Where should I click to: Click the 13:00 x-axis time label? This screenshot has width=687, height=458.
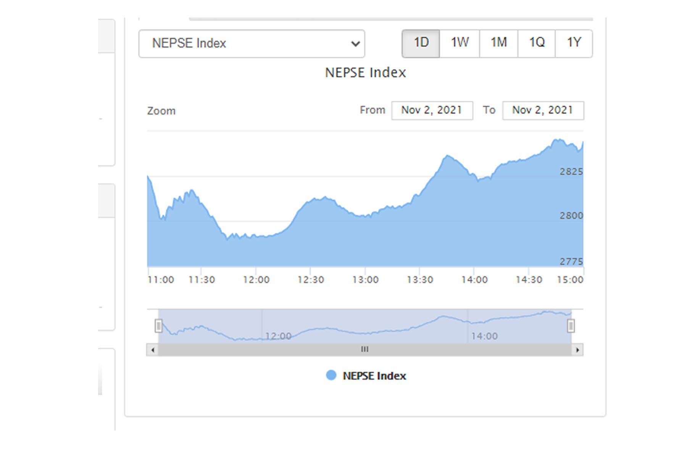click(x=365, y=280)
